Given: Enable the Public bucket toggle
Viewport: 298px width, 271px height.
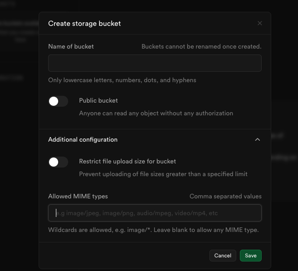Looking at the screenshot, I should click(x=58, y=101).
